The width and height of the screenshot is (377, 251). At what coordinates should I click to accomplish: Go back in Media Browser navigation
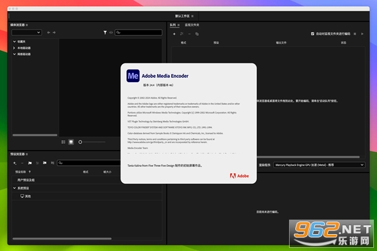point(48,33)
